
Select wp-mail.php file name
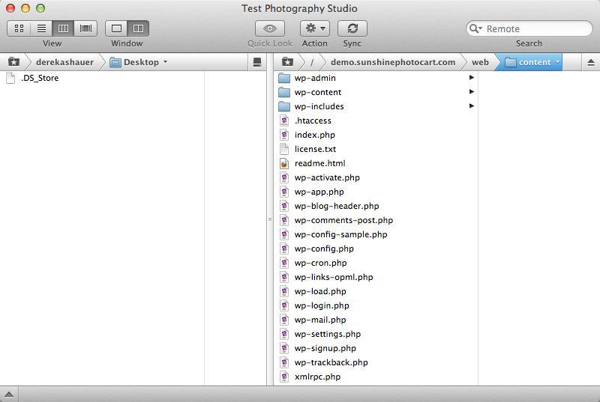pos(320,320)
